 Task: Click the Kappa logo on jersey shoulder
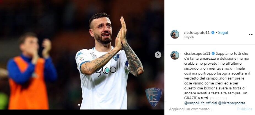[x=80, y=54]
